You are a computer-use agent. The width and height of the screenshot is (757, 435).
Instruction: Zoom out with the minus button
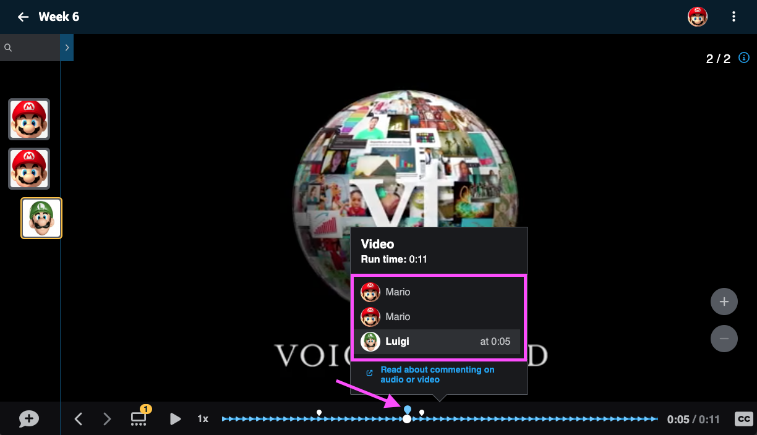[x=724, y=339]
